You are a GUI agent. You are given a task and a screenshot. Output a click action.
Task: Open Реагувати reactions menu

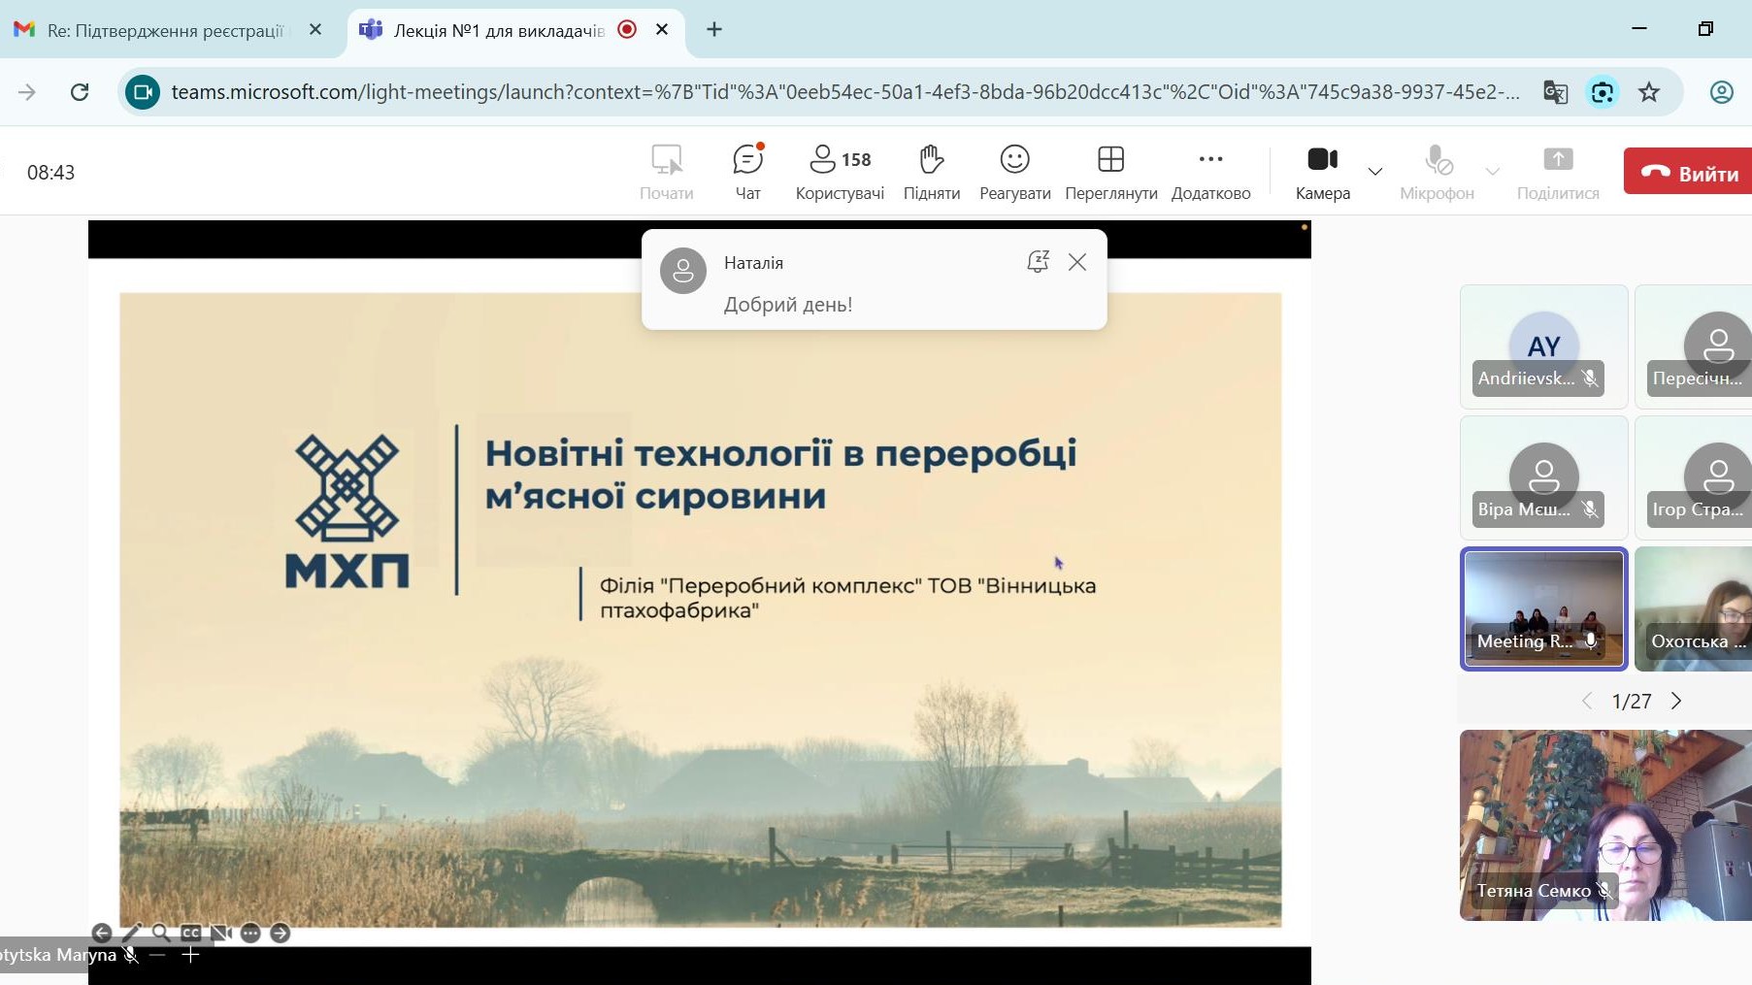pos(1014,172)
